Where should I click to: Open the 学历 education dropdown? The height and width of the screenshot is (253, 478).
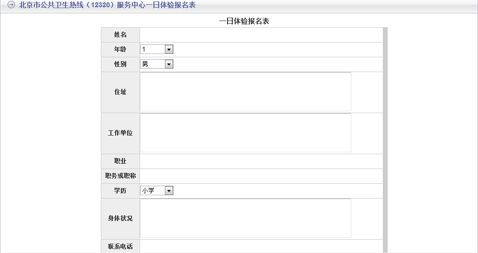point(157,190)
